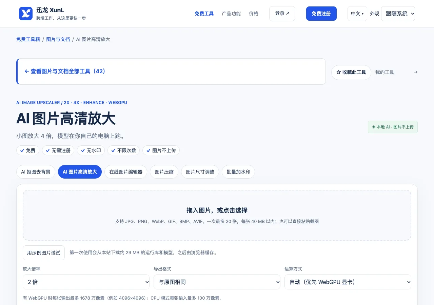This screenshot has width=434, height=305.
Task: Open the 导出格式 dropdown showing 与原图相同
Action: tap(217, 282)
